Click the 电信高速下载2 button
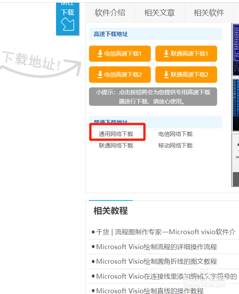This screenshot has height=294, width=239. pos(120,75)
